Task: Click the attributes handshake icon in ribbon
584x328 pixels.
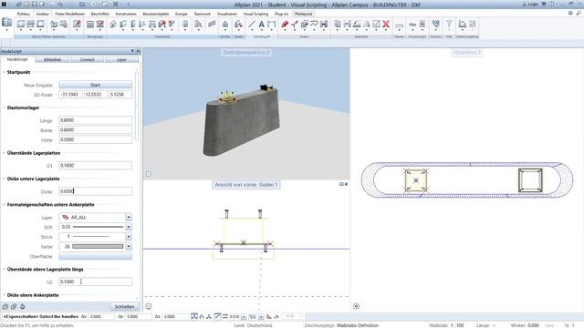Action: click(x=435, y=25)
